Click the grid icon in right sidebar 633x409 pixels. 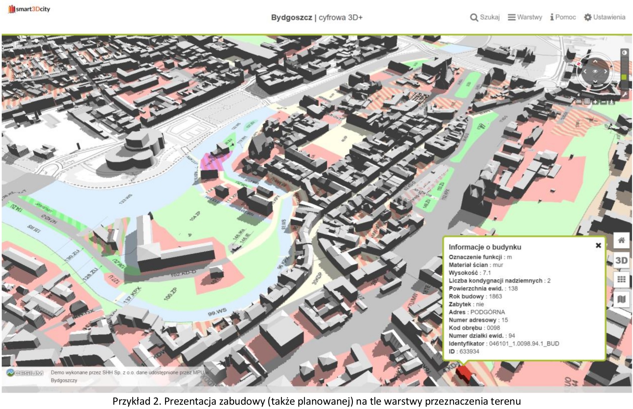tap(621, 279)
